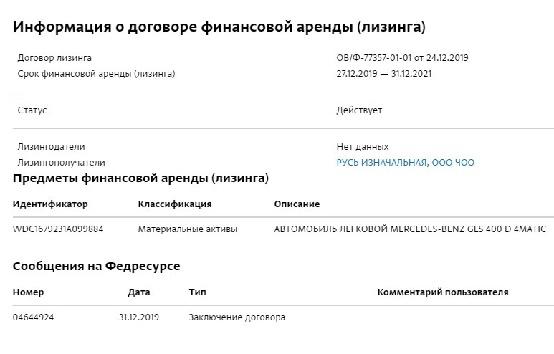Screen dimensions: 554x354
Task: Click the Идентификатор column header
Action: tap(50, 204)
